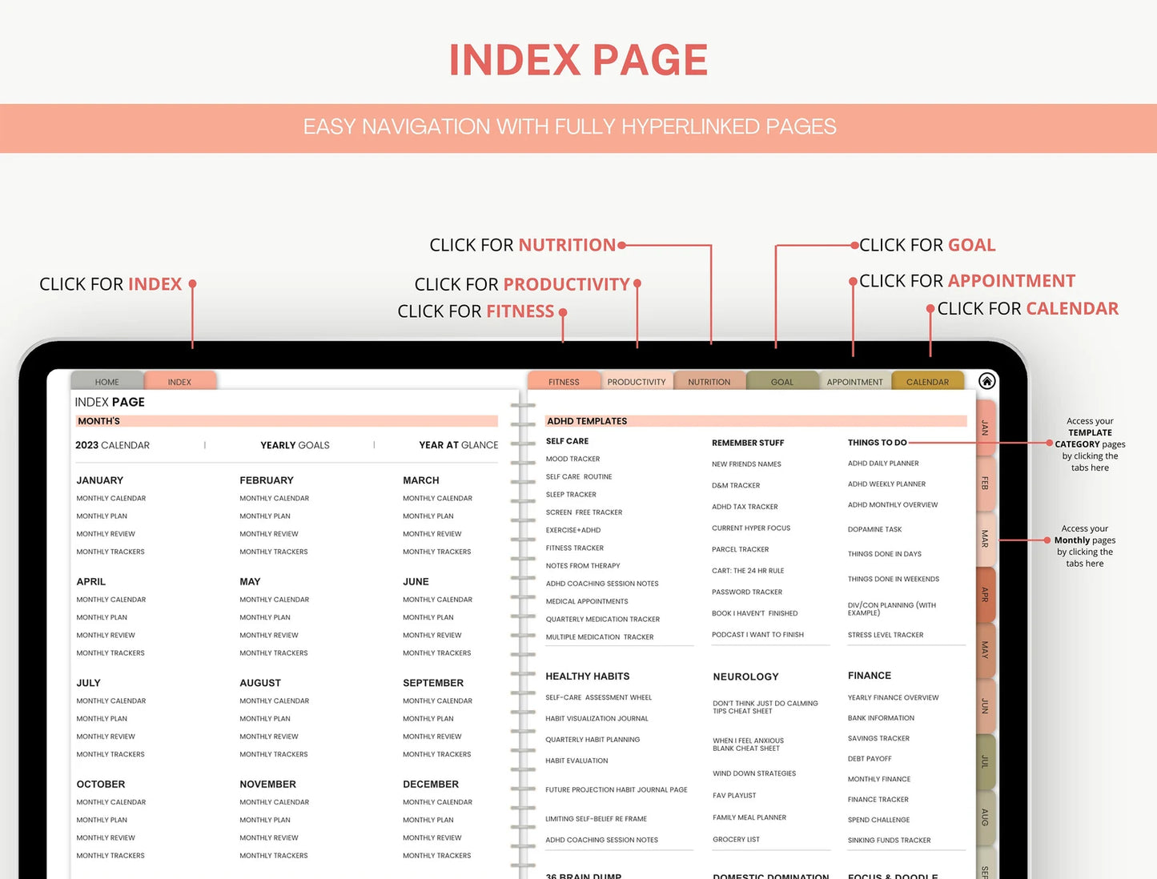Open the ADHD Daily Planner page
The image size is (1157, 879).
[882, 463]
